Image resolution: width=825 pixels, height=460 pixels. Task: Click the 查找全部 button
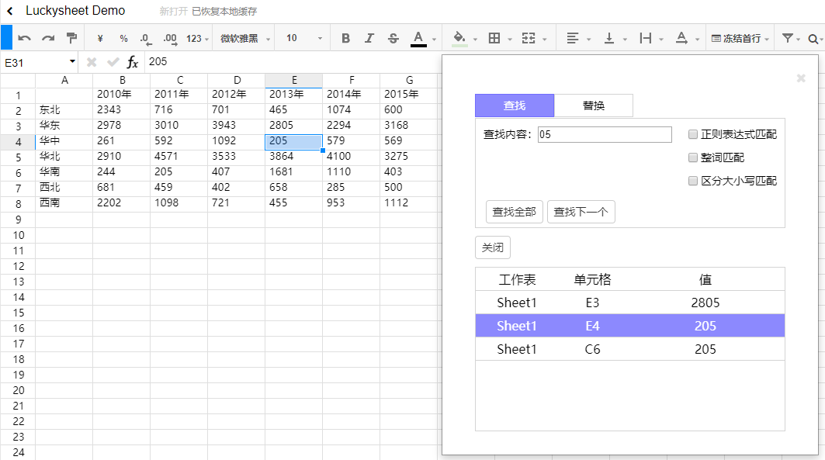pos(514,211)
